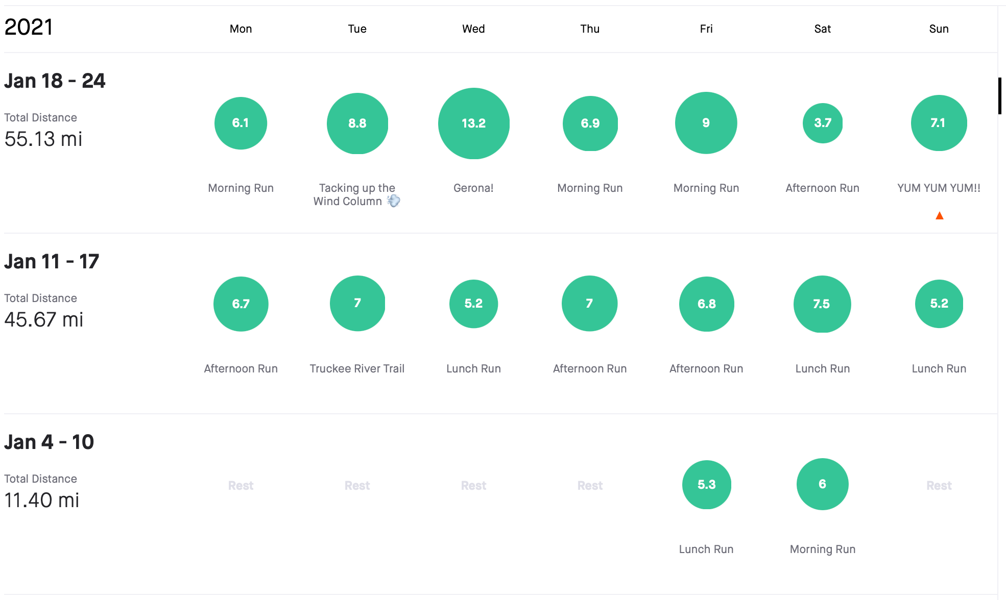This screenshot has height=600, width=1006.
Task: Open the 7.5 mile Lunch Run bubble
Action: [822, 304]
